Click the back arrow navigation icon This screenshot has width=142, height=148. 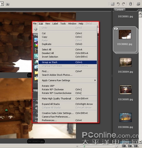(x=36, y=29)
